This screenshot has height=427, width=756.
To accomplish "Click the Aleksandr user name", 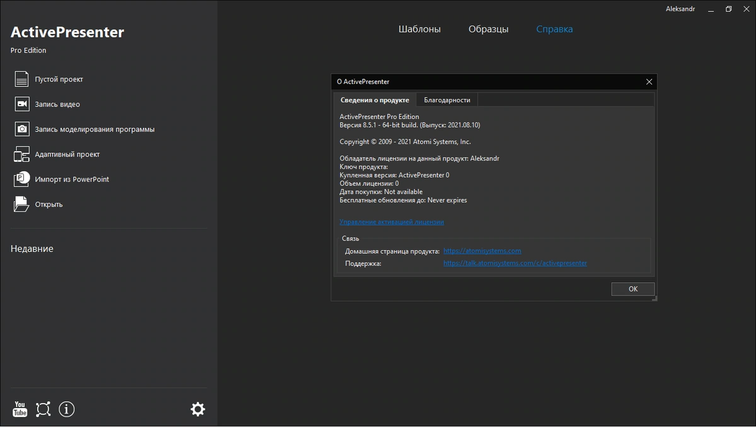I will point(681,9).
